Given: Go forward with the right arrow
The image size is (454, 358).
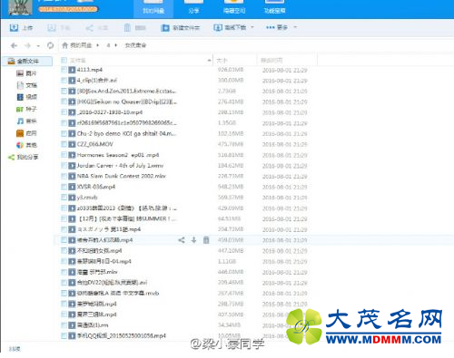Looking at the screenshot, I should click(27, 45).
